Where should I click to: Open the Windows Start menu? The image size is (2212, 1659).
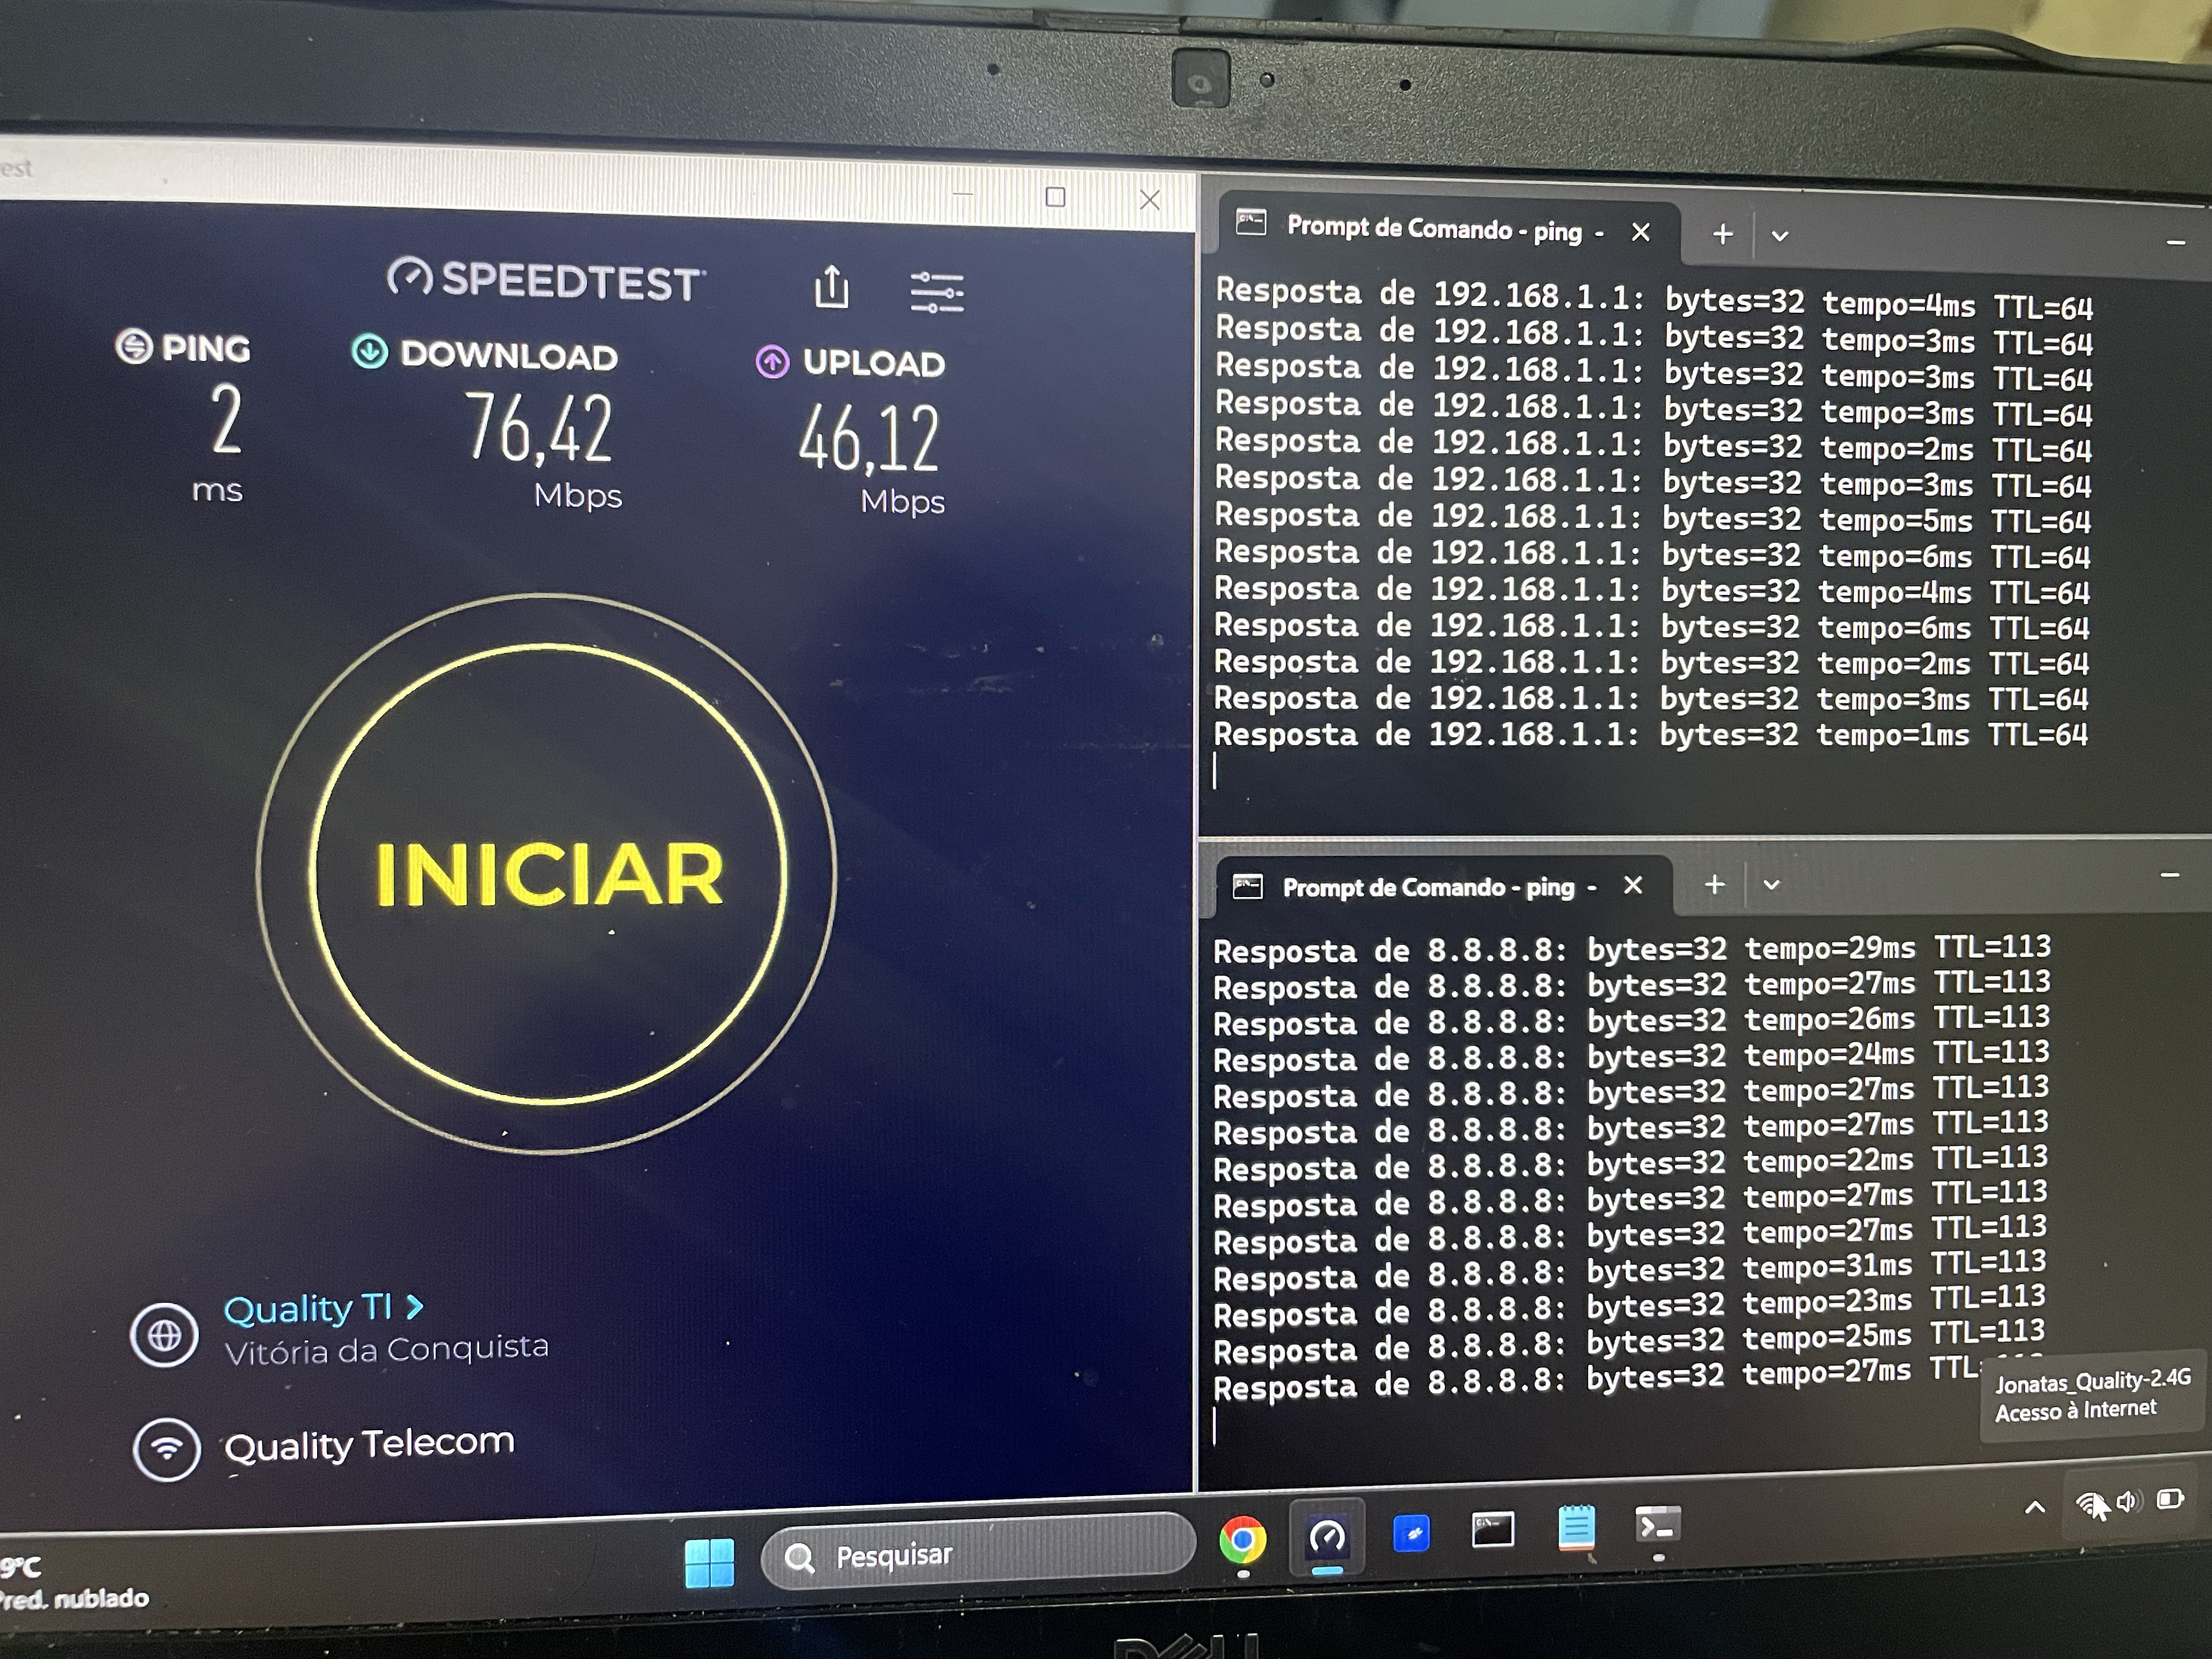[709, 1562]
